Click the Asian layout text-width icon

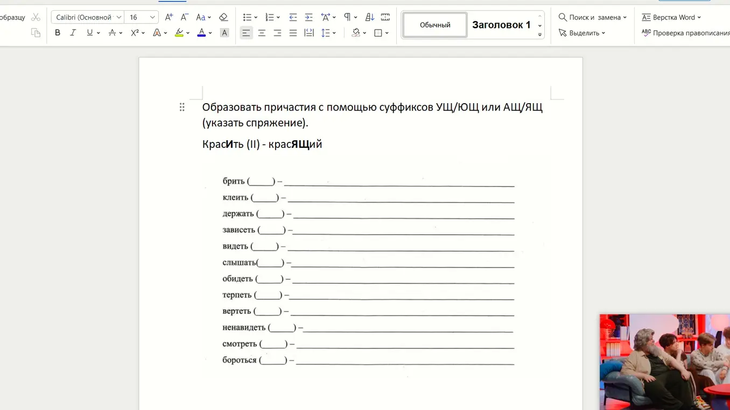(x=325, y=17)
